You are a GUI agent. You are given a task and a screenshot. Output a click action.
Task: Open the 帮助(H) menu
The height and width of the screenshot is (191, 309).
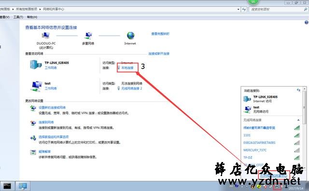[x=32, y=17]
